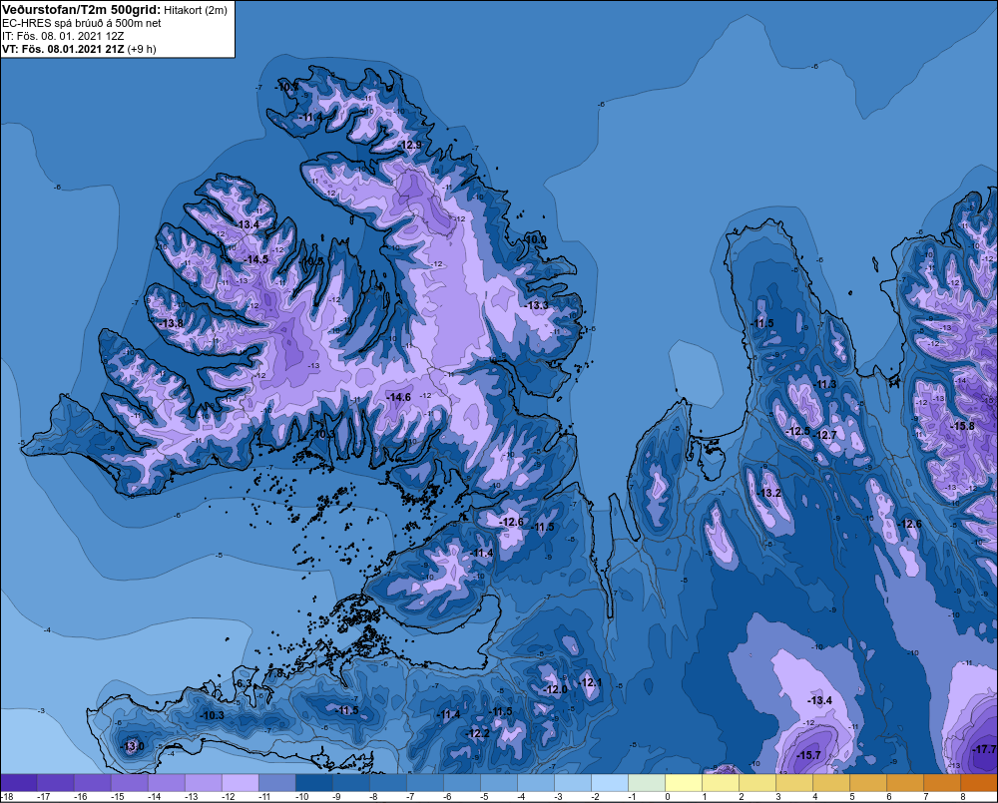Click the valid time line 'VT: Fös. 08.01.2021 21Z'
The image size is (998, 803).
point(64,48)
